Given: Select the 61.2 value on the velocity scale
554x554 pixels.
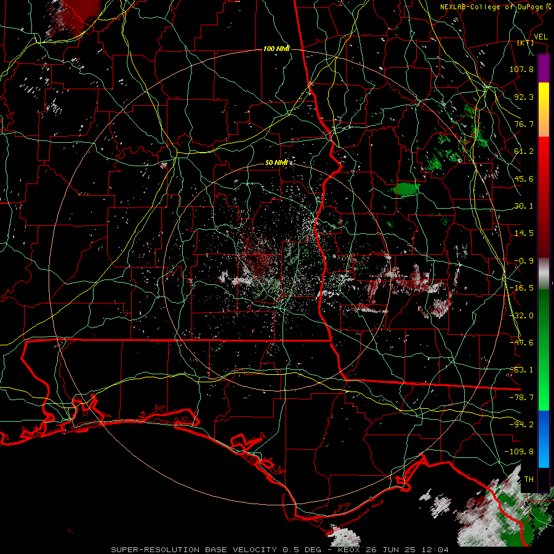Looking at the screenshot, I should (524, 151).
